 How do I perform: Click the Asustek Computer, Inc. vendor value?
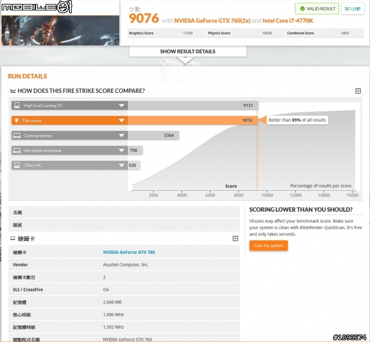point(126,265)
